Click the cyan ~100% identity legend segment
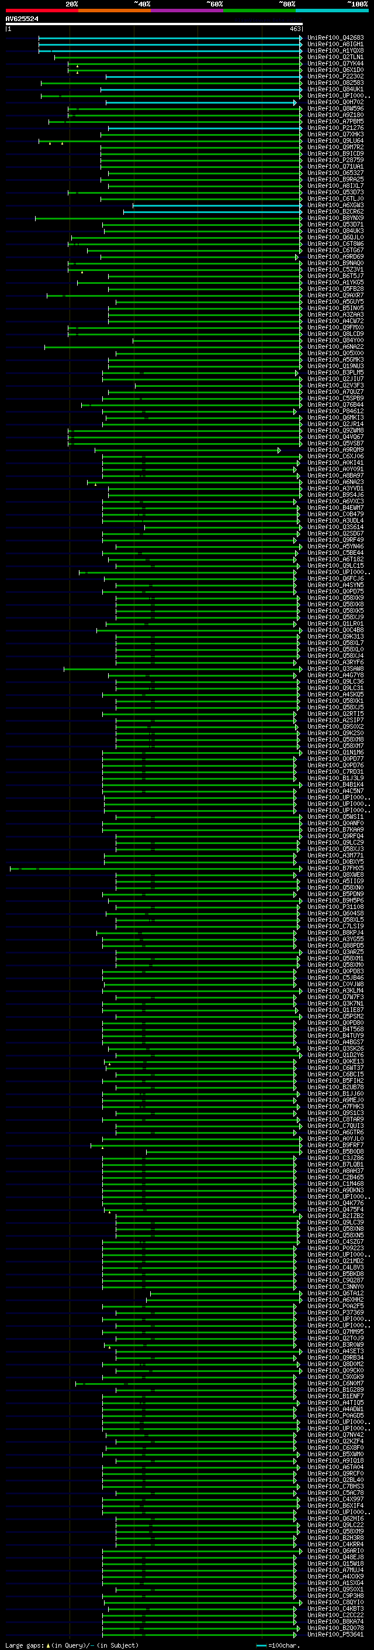374x1650 pixels. (x=333, y=11)
